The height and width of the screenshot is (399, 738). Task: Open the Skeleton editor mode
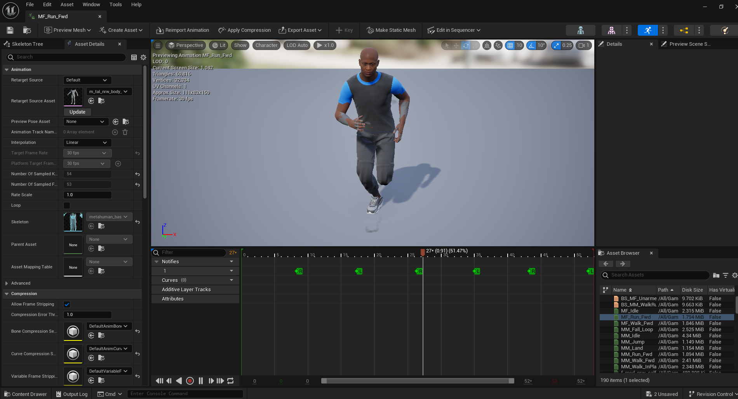pos(580,30)
